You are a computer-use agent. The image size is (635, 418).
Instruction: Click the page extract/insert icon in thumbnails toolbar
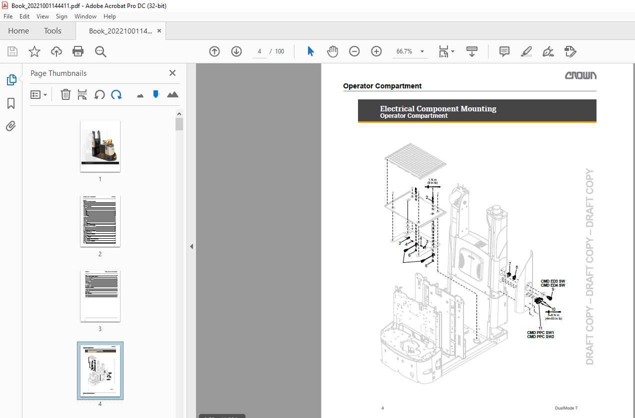click(82, 94)
